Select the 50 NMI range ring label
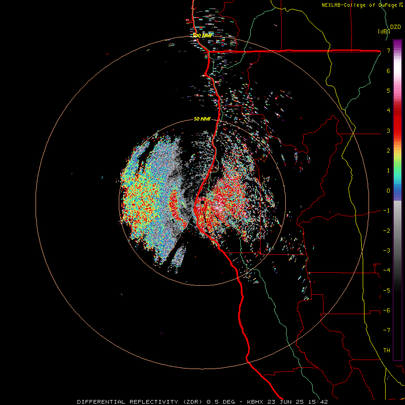The image size is (405, 405). point(202,119)
